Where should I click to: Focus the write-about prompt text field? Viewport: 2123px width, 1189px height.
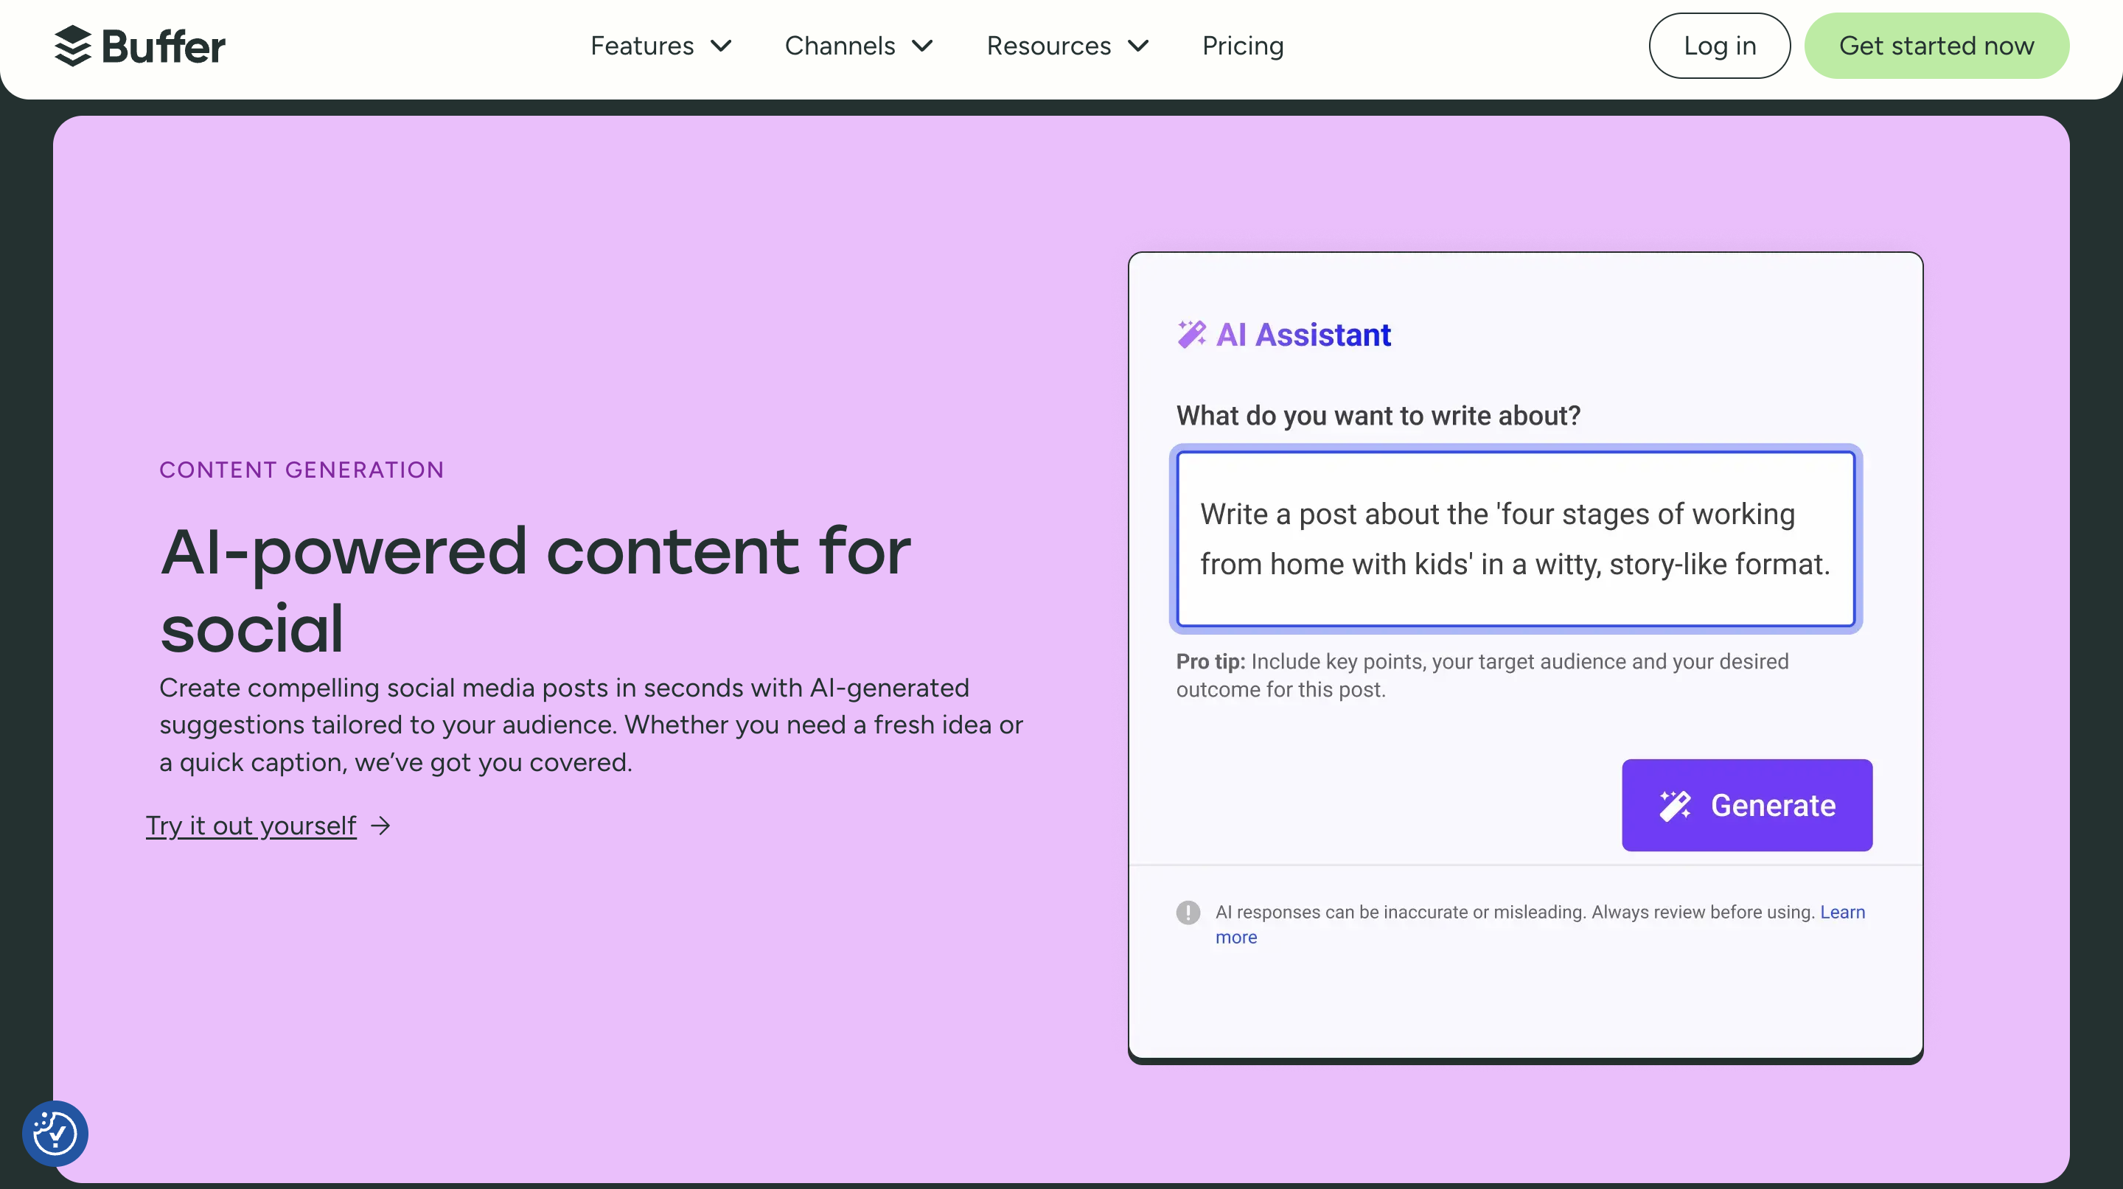[1515, 539]
